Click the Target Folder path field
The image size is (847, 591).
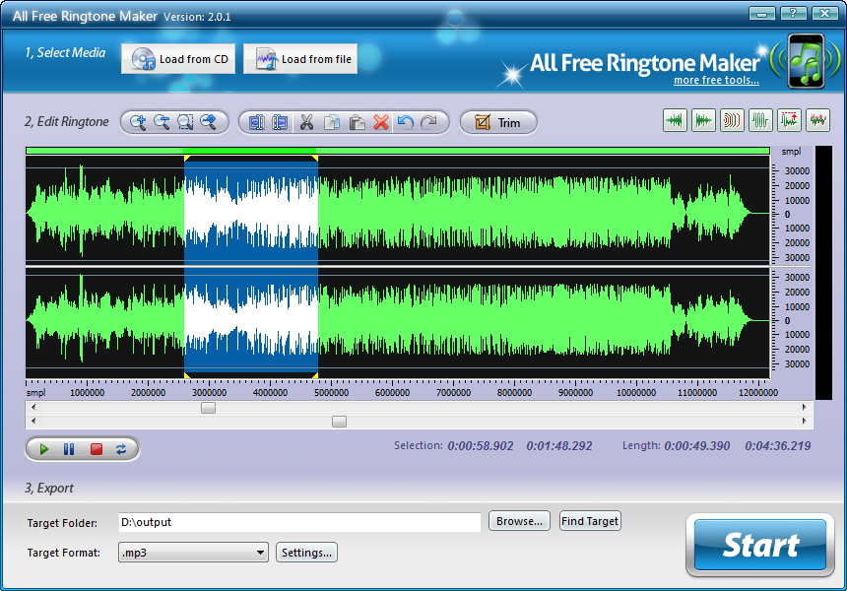(299, 522)
